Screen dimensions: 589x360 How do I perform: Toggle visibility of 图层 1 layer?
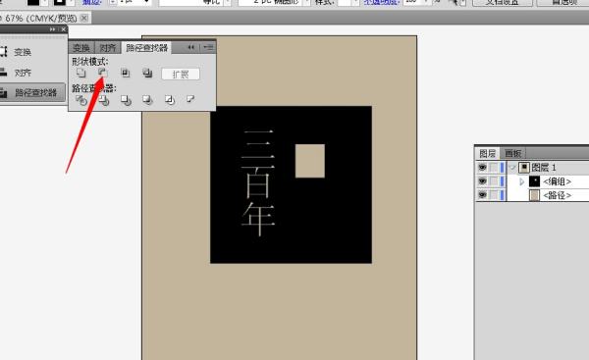[482, 168]
